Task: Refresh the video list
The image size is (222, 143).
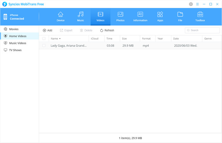Action: point(107,30)
